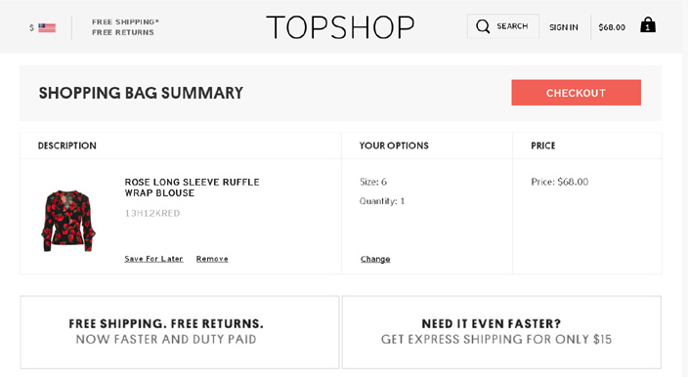Click Change under Your Options
The height and width of the screenshot is (377, 688).
(375, 259)
